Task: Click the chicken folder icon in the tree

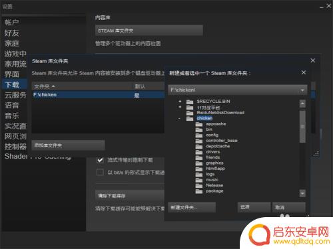Action: click(x=190, y=118)
